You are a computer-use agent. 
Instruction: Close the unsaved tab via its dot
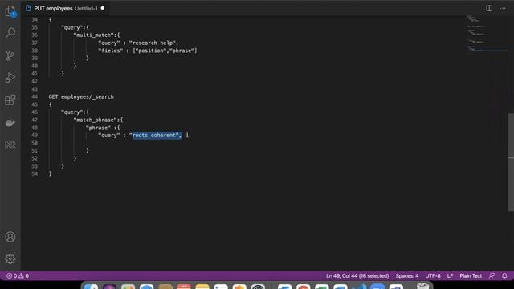(103, 8)
